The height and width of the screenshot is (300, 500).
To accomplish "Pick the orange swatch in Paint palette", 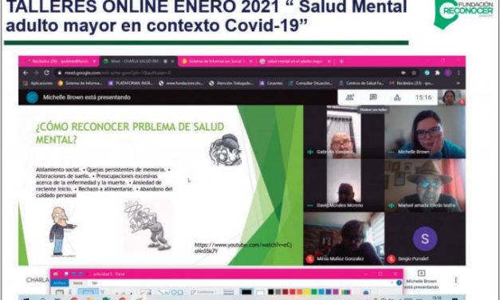I will tap(300, 292).
